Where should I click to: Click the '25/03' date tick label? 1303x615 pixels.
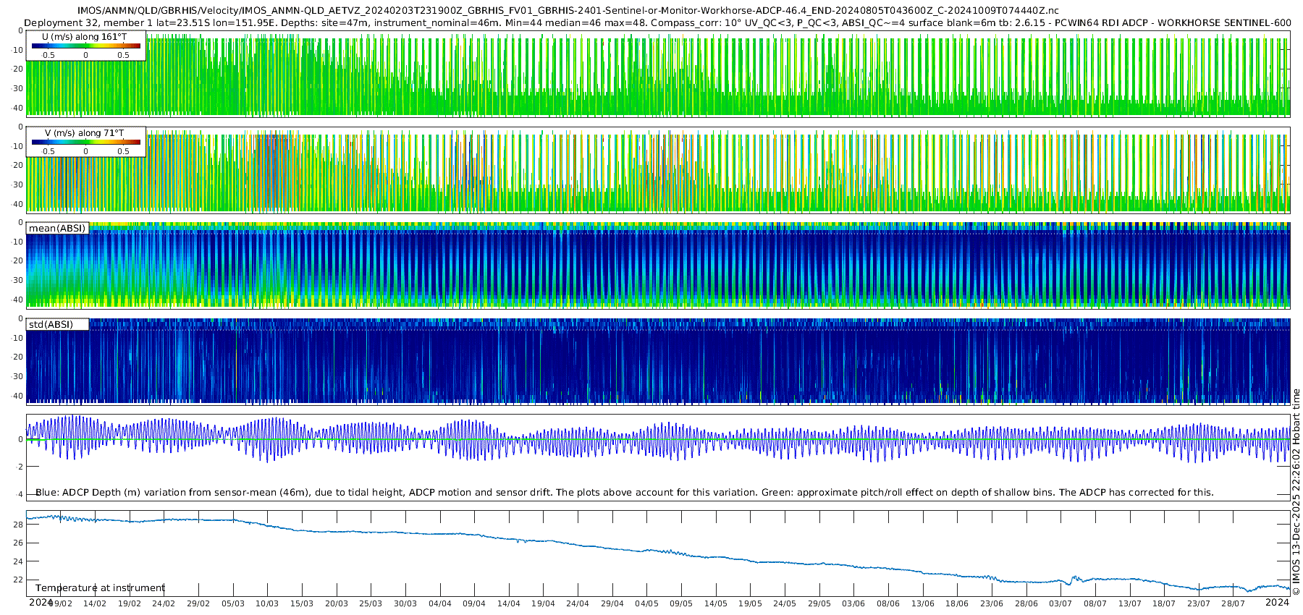click(371, 604)
